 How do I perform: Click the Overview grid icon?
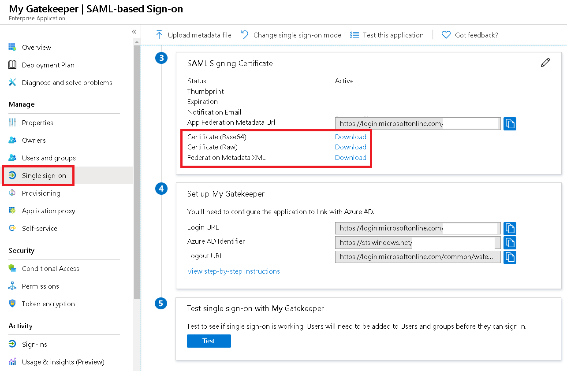coord(12,47)
